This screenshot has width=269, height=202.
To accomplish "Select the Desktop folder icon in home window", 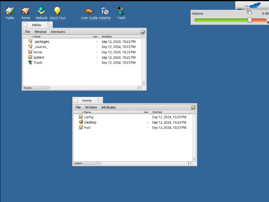I will coord(81,122).
